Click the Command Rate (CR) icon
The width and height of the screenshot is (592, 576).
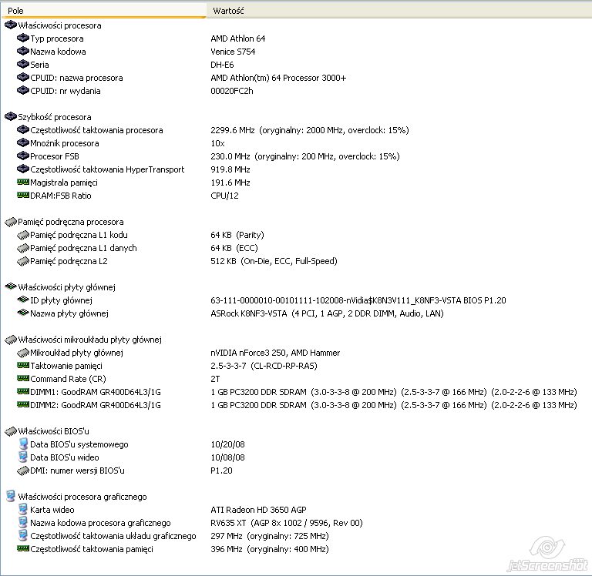[x=23, y=379]
